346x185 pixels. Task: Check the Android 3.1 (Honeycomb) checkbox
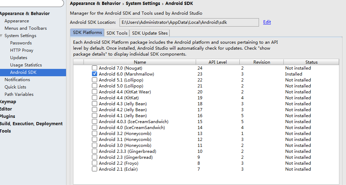[x=94, y=140]
